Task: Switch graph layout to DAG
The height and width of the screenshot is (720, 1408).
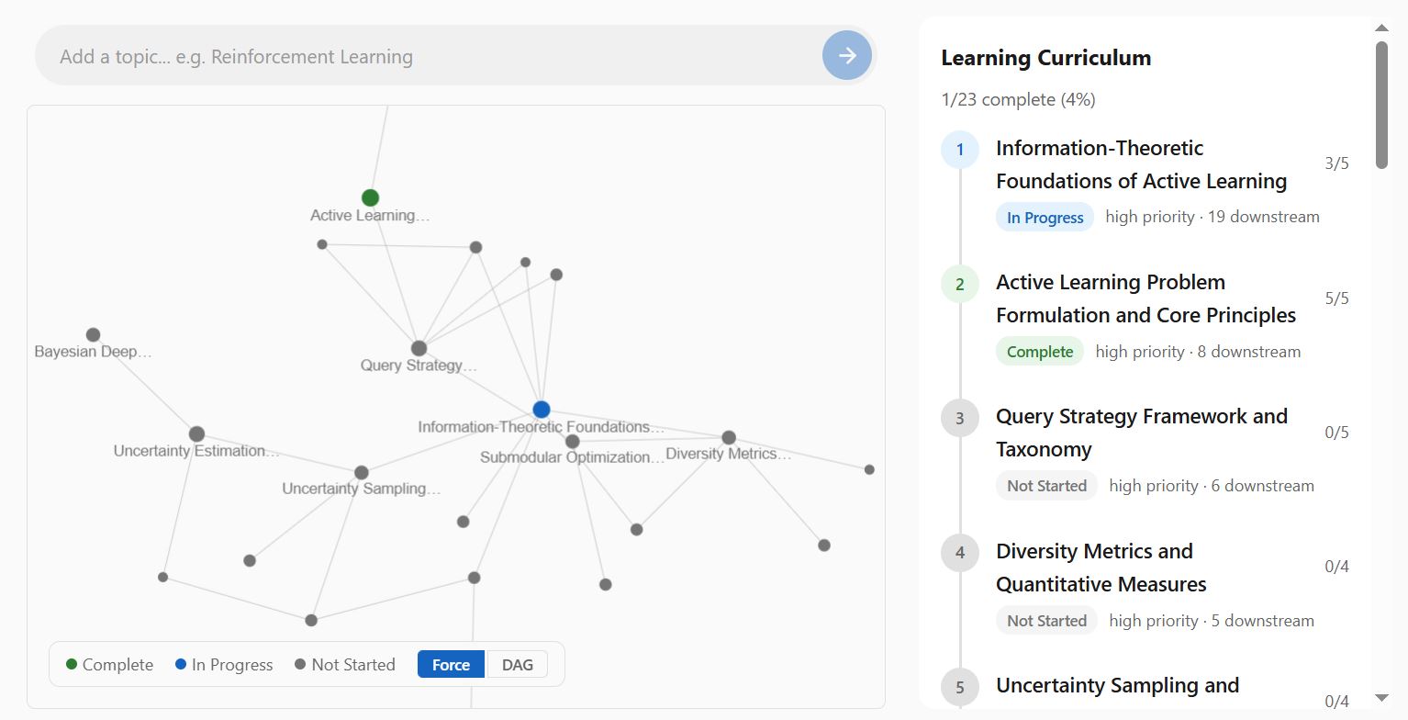Action: [x=518, y=665]
